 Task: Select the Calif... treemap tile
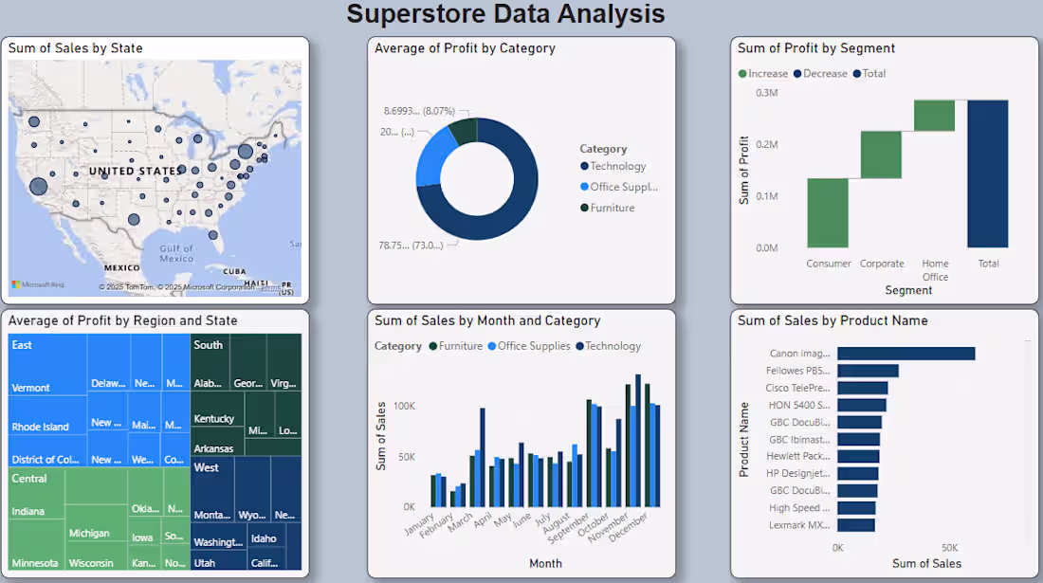[266, 558]
